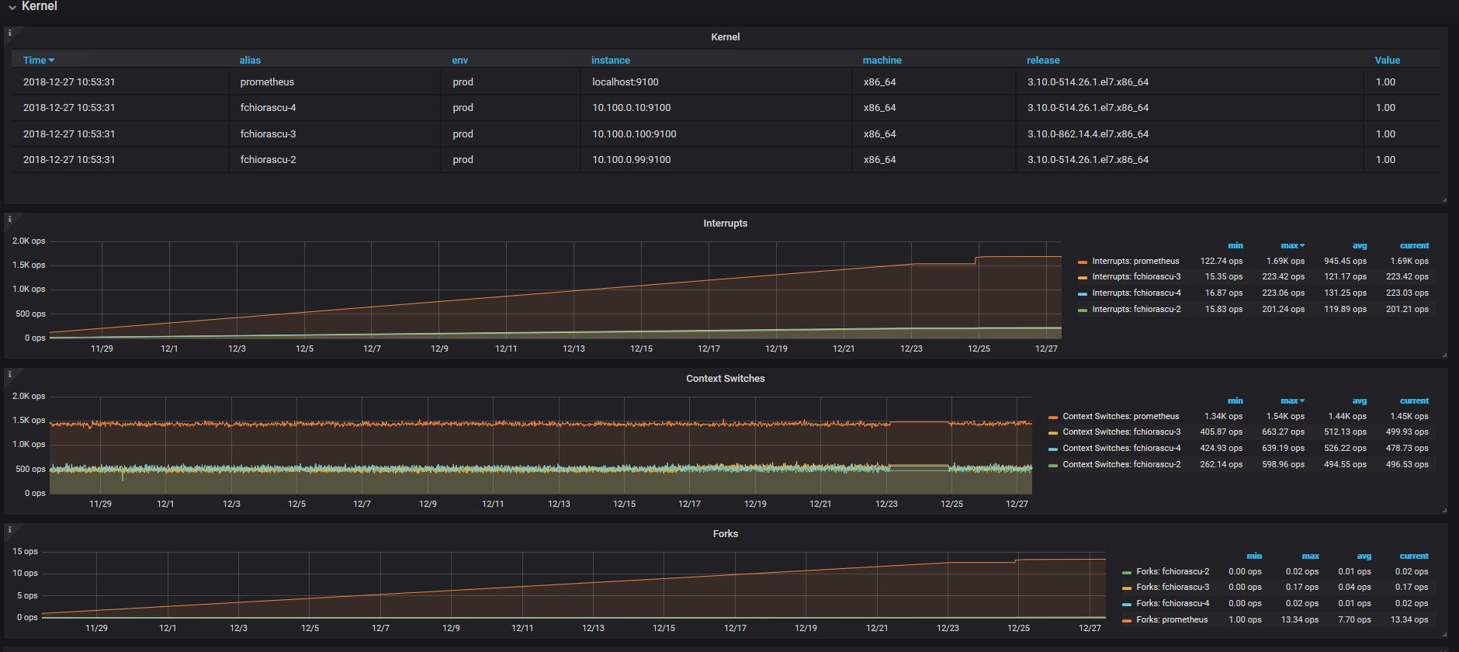Toggle Context Switches: prometheus series
Screen dimensions: 1459x652
coord(1121,416)
